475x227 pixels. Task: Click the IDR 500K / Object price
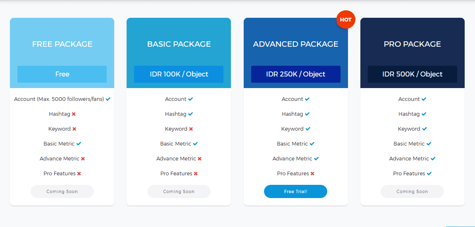click(412, 74)
